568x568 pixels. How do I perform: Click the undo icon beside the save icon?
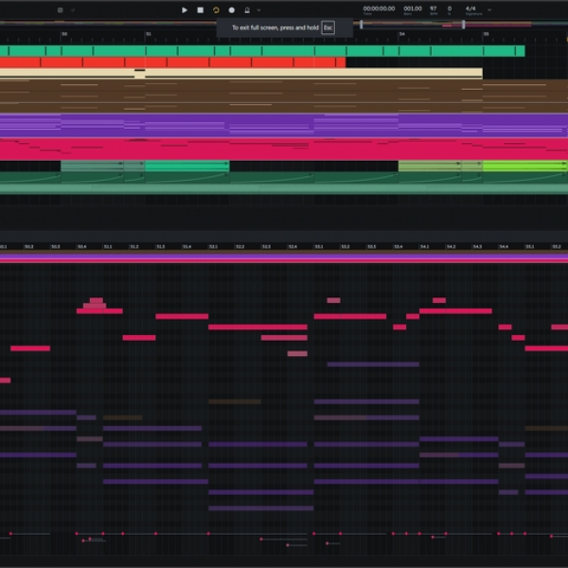(73, 10)
